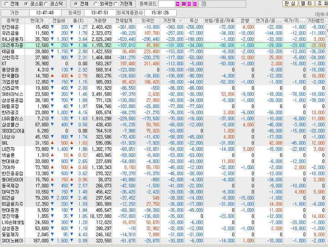328x247 pixels.
Task: Select the 현대해상 stock row name
Action: [10, 161]
